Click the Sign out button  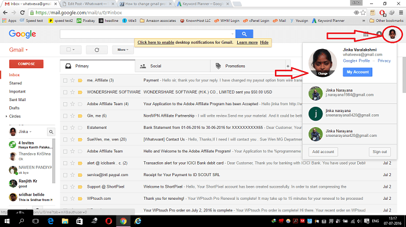point(379,152)
